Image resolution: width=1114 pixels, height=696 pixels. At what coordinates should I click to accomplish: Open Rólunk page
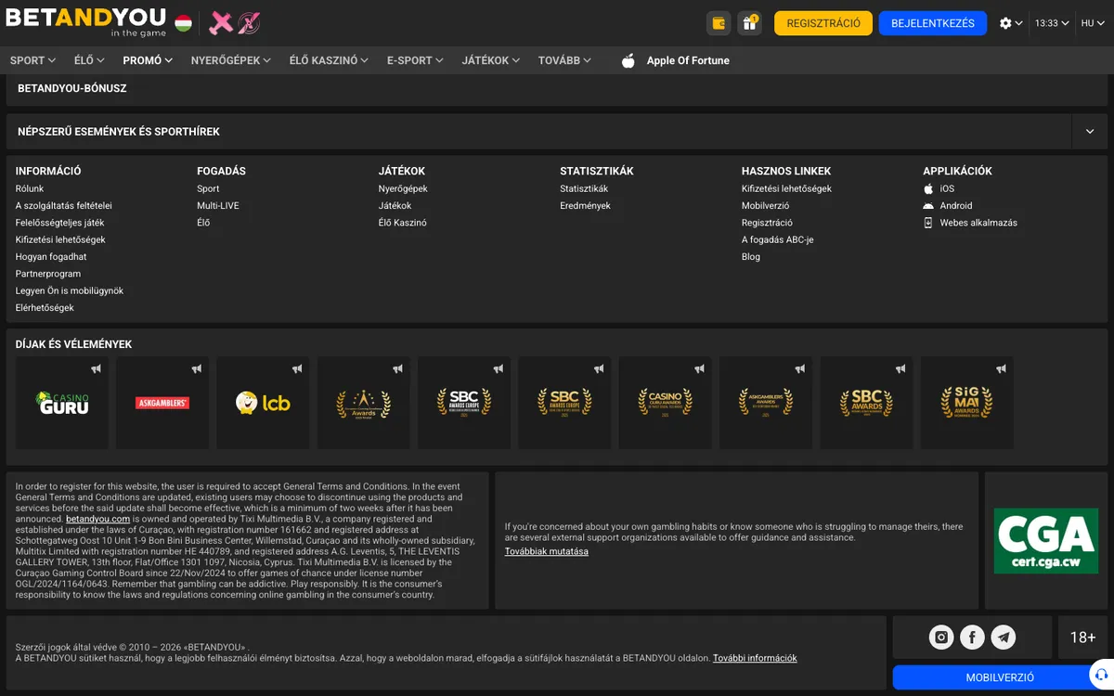point(30,188)
